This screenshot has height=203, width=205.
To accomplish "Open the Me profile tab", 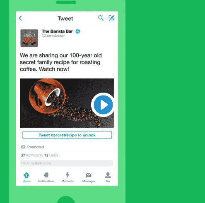I will tap(108, 177).
